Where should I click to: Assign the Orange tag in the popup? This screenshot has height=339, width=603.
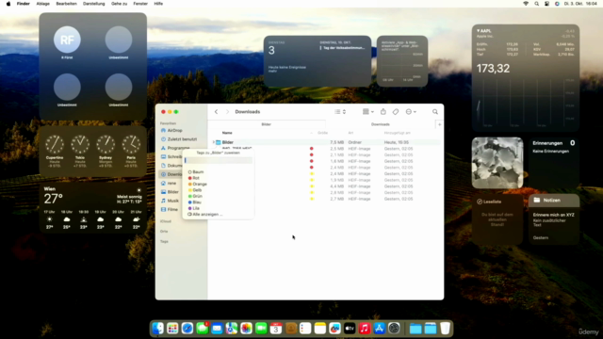[x=198, y=185]
